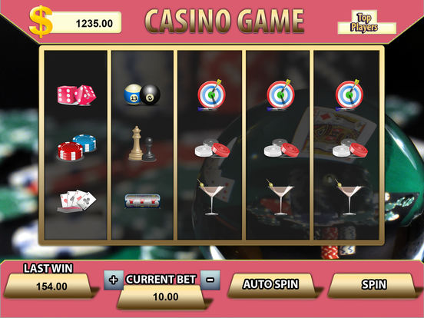Select the checkers pieces in the fourth reel
The image size is (424, 318).
[x=281, y=148]
